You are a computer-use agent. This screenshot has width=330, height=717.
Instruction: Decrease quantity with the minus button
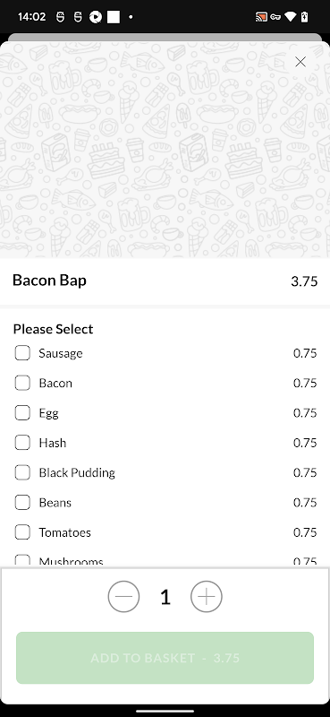coord(123,597)
